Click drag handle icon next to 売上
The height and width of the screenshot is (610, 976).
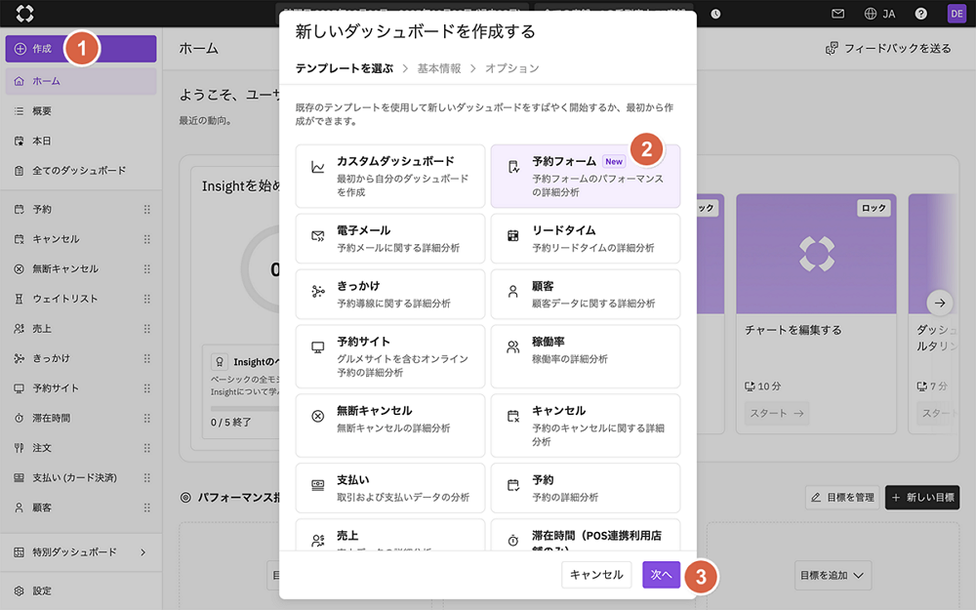147,329
